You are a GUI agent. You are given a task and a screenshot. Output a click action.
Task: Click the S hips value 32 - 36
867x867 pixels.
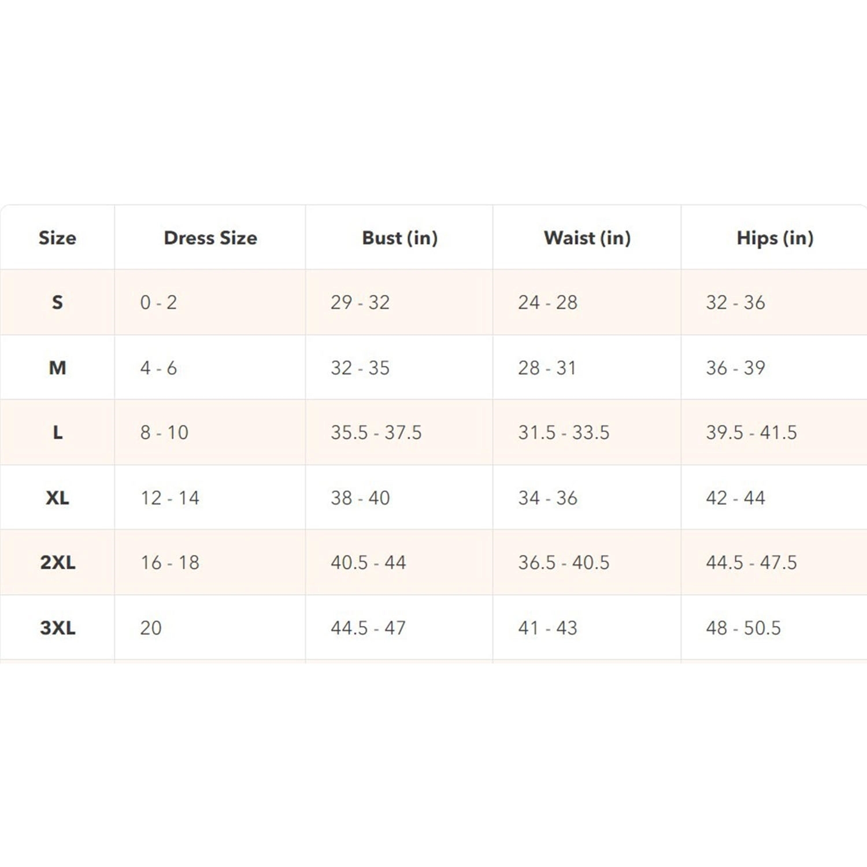coord(735,302)
